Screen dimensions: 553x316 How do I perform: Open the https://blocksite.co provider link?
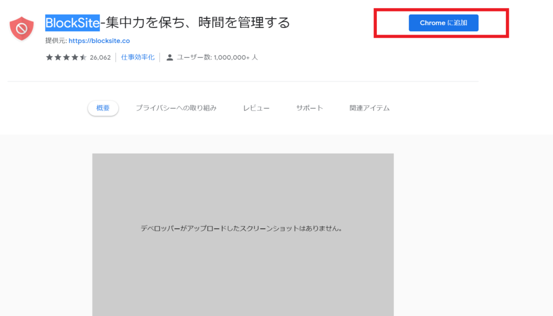click(x=99, y=41)
